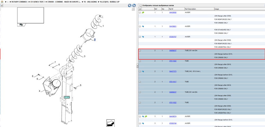Click plus icon for part 84438582

tap(140, 12)
